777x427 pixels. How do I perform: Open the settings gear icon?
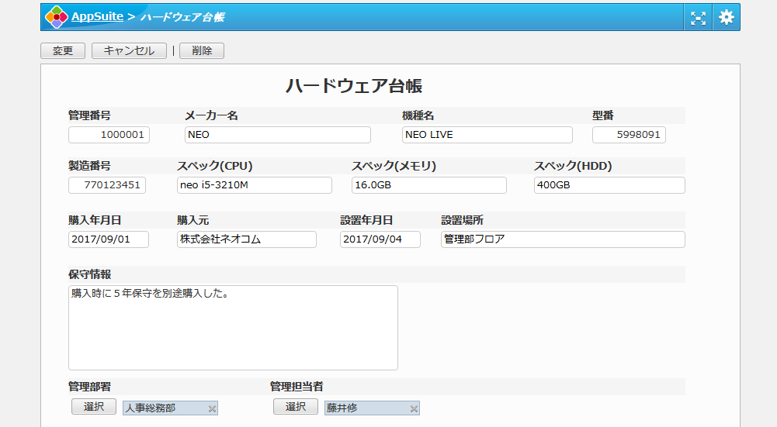click(726, 17)
